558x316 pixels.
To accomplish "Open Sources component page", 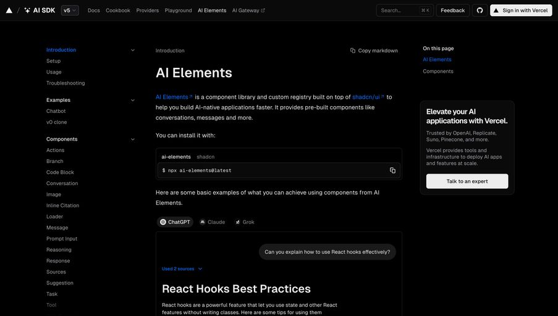I will [x=56, y=272].
